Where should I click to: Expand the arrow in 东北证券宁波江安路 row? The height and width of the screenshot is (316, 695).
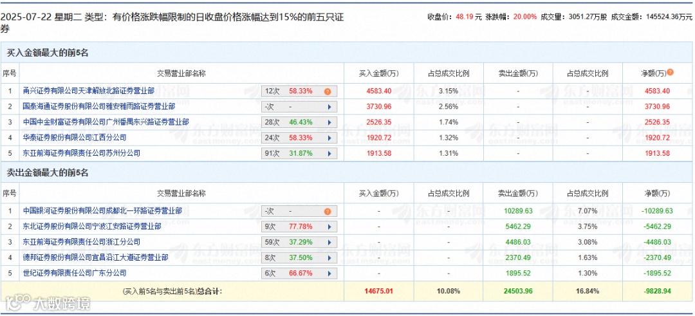(x=329, y=227)
